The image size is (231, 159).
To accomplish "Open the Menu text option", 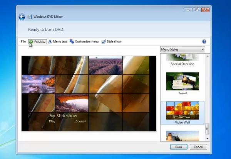I will (58, 41).
